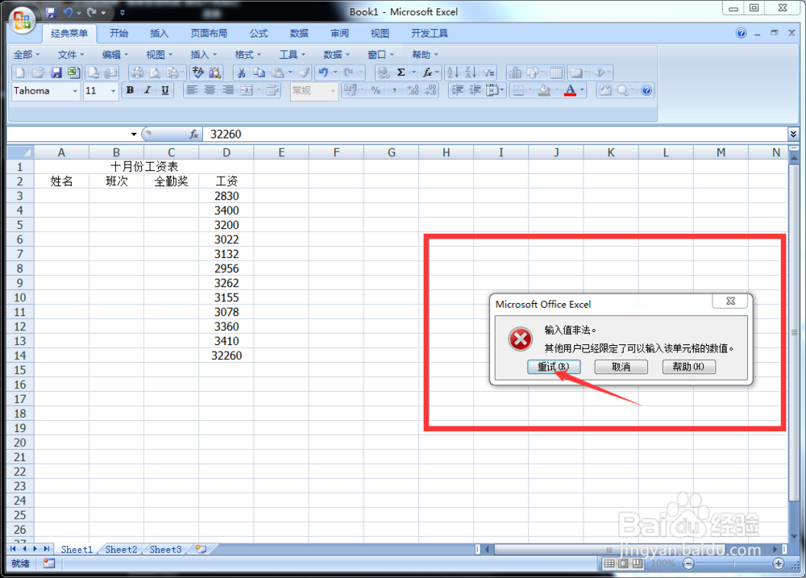Click the column chart icon in toolbar
The height and width of the screenshot is (578, 806).
tap(514, 73)
